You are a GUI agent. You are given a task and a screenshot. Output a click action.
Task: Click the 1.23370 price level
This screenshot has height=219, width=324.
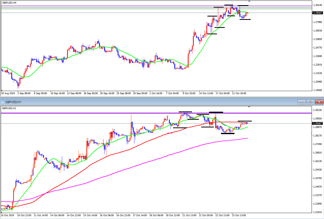click(317, 195)
